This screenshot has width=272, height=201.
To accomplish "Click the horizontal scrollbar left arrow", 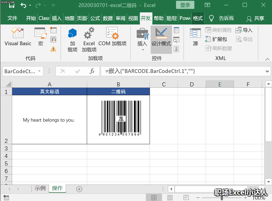I will pos(171,189).
